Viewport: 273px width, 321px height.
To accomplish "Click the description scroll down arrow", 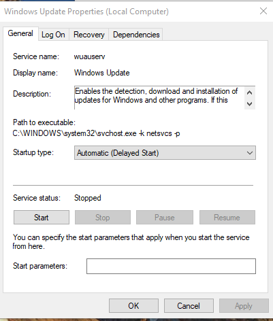I will (x=250, y=104).
